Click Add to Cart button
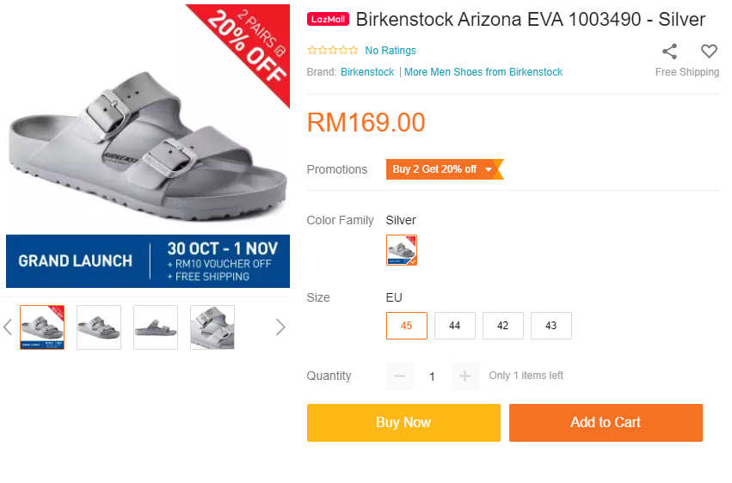Screen dimensions: 732x483 [606, 423]
